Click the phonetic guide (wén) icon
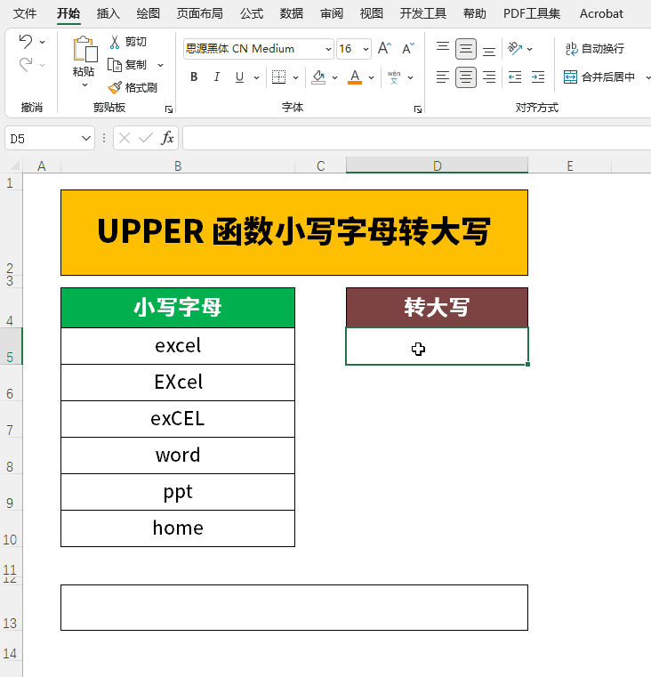The height and width of the screenshot is (677, 651). pos(394,77)
